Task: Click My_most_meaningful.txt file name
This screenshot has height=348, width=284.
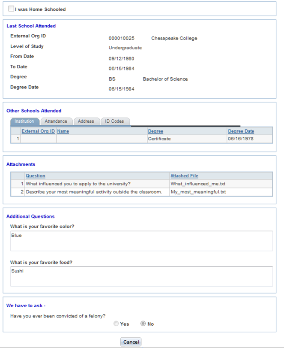Action: tap(198, 192)
